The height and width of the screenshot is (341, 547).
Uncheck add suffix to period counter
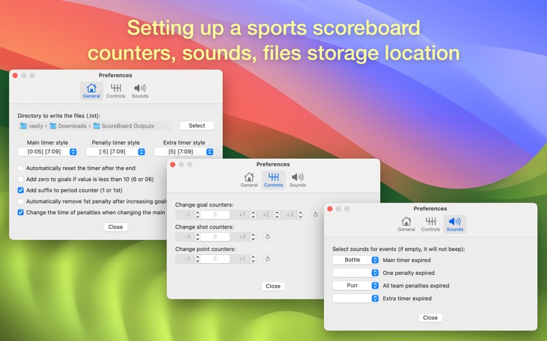tap(21, 190)
